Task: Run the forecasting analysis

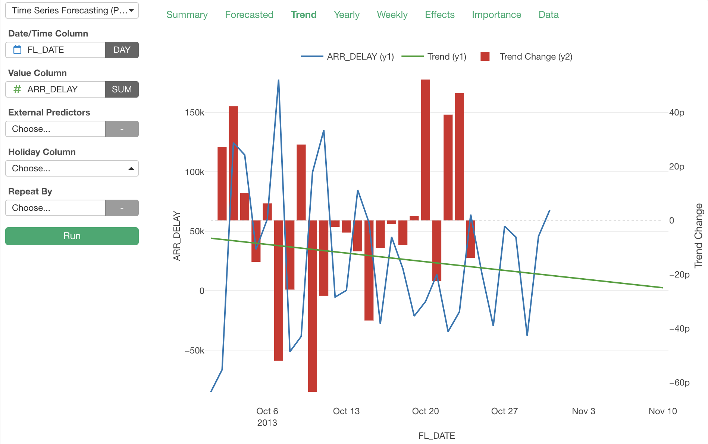Action: pyautogui.click(x=72, y=236)
